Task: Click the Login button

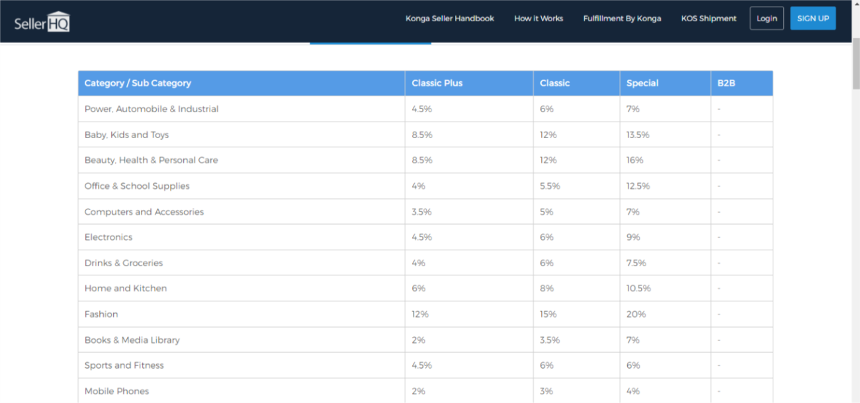Action: coord(767,18)
